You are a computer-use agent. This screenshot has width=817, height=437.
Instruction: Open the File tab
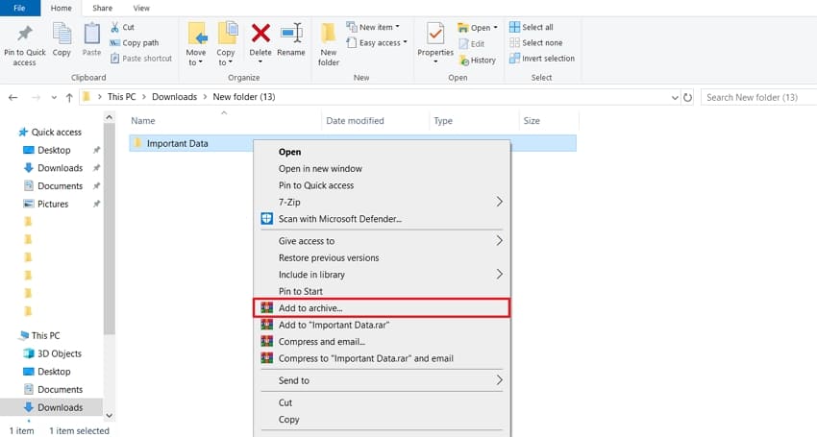point(20,8)
